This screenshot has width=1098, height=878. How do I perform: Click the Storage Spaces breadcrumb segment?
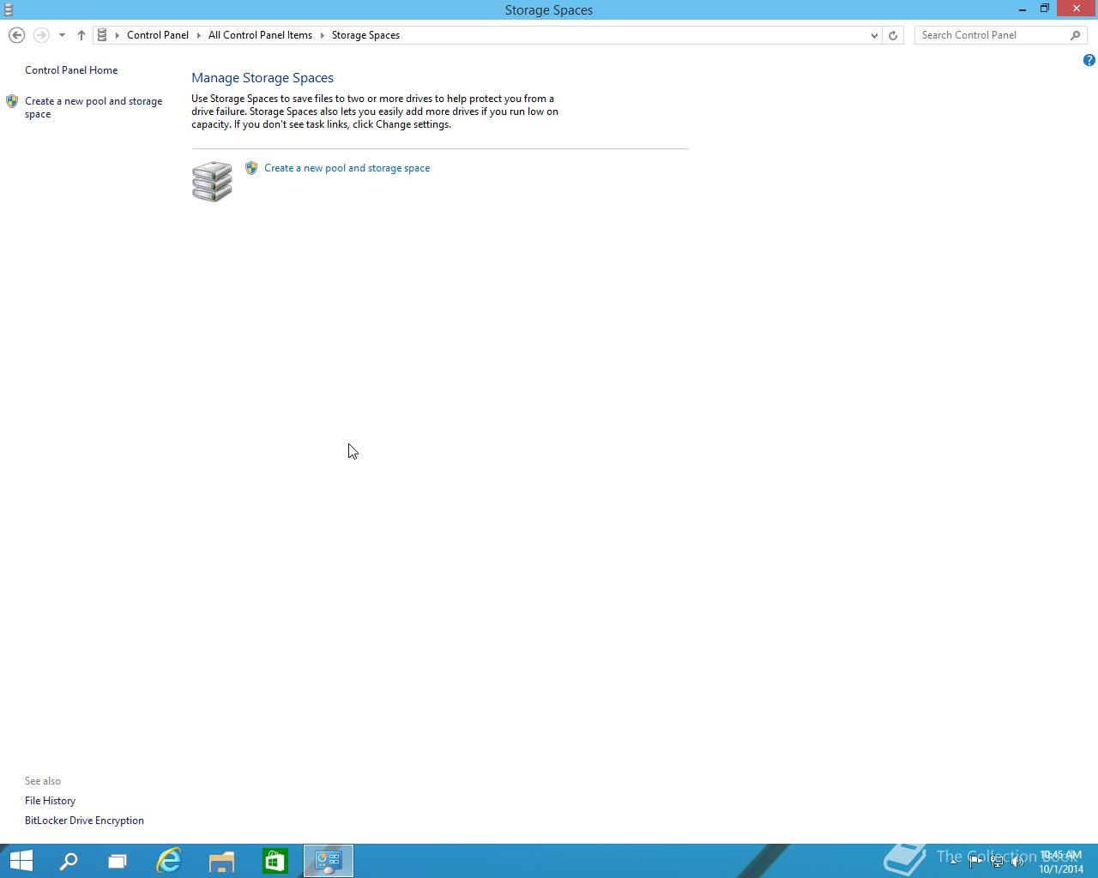click(365, 35)
